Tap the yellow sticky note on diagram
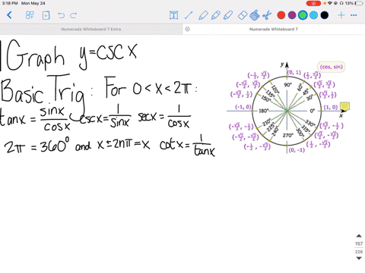The image size is (365, 273). [x=344, y=106]
